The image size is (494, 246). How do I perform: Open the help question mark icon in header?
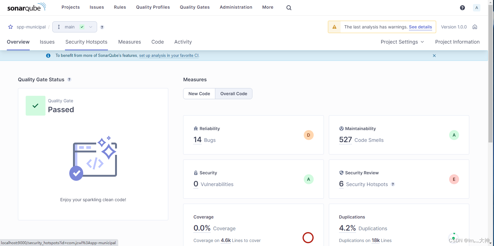(x=462, y=8)
